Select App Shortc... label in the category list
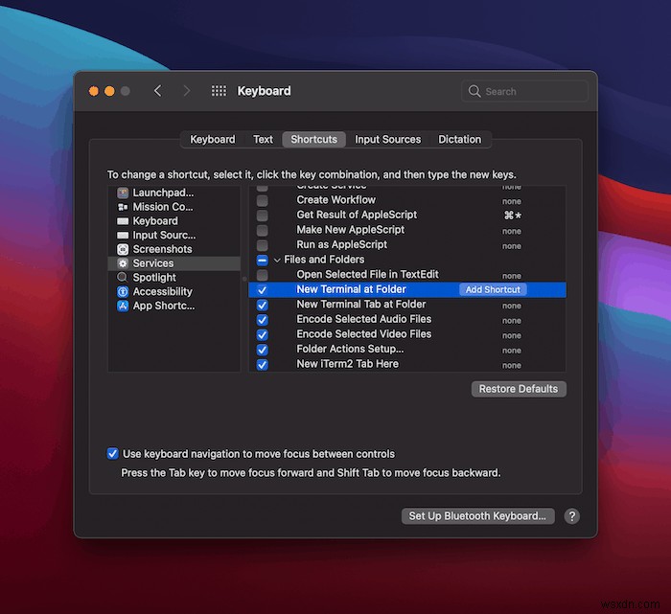The width and height of the screenshot is (671, 614). (164, 306)
